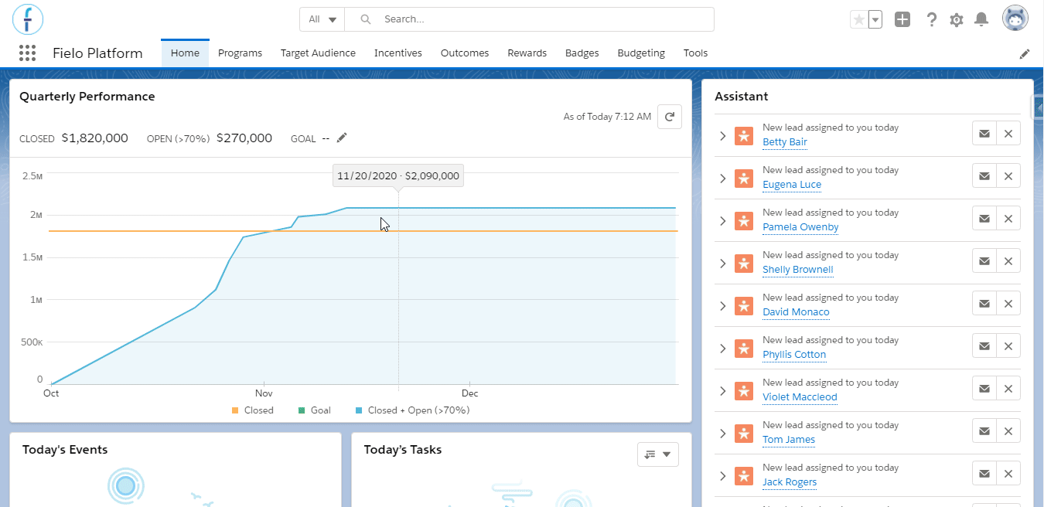Email lead Eugena Luce
This screenshot has width=1044, height=507.
point(984,176)
